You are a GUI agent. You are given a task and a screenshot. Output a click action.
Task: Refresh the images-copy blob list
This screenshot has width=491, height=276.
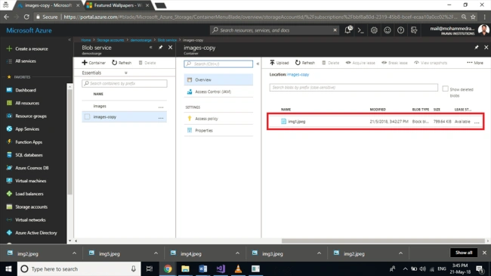[305, 63]
